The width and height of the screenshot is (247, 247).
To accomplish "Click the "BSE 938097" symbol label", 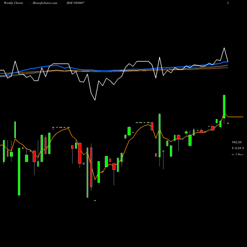I will 76,3.
